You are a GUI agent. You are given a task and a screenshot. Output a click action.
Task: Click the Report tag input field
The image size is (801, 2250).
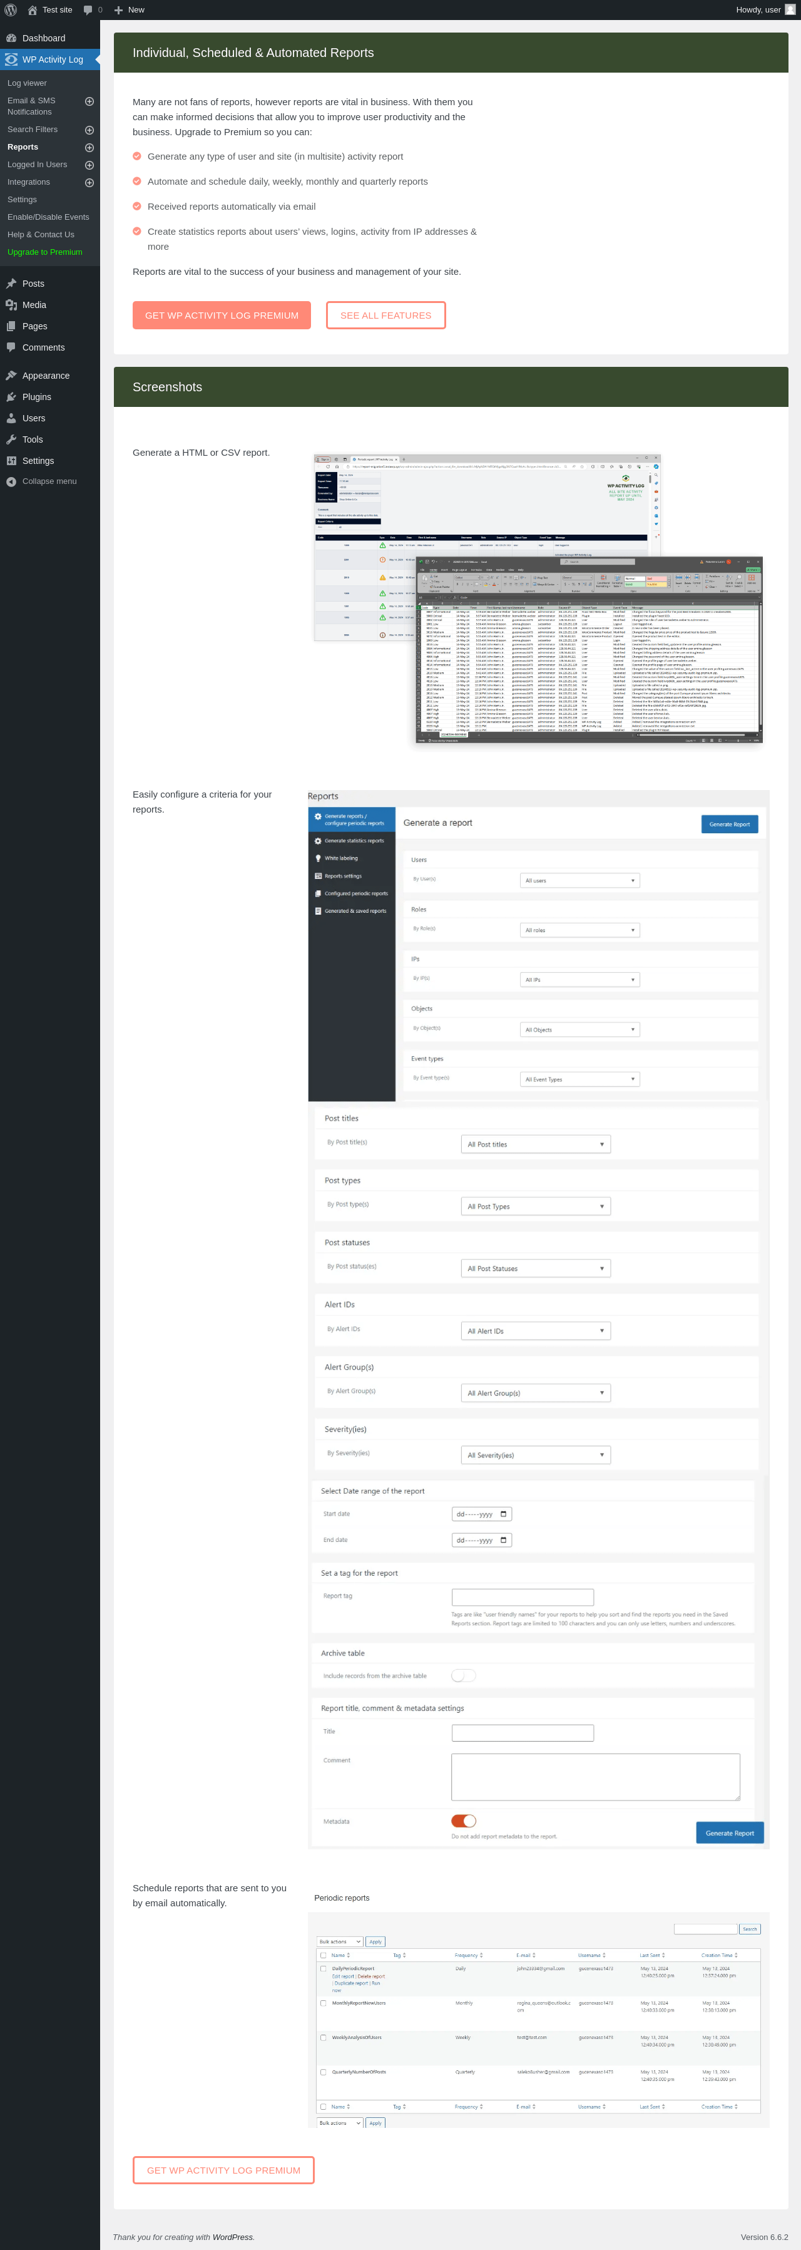tap(523, 1596)
